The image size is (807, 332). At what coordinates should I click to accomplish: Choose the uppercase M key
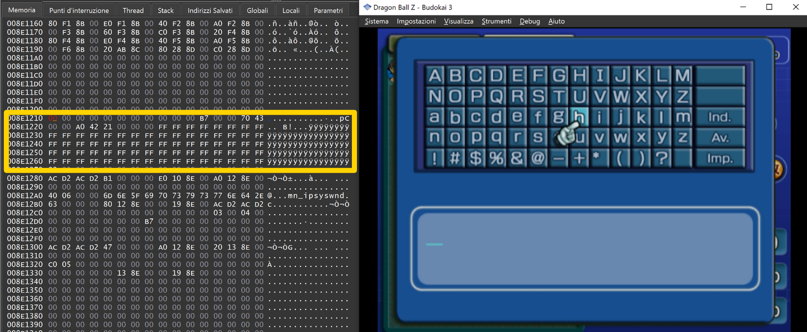[682, 75]
